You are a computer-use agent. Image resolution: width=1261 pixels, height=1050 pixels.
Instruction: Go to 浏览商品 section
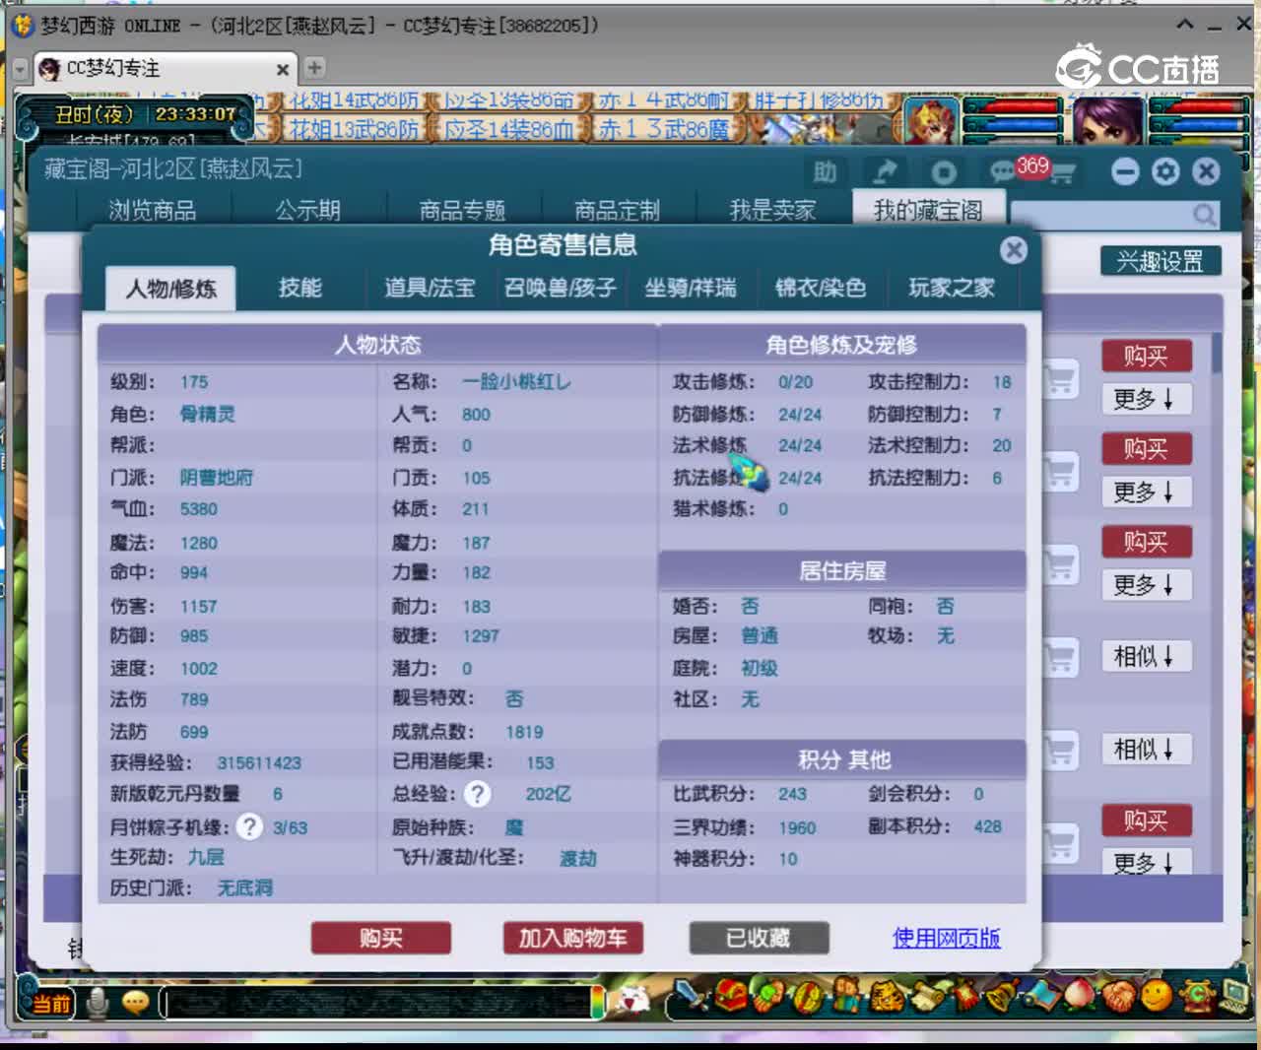tap(153, 210)
